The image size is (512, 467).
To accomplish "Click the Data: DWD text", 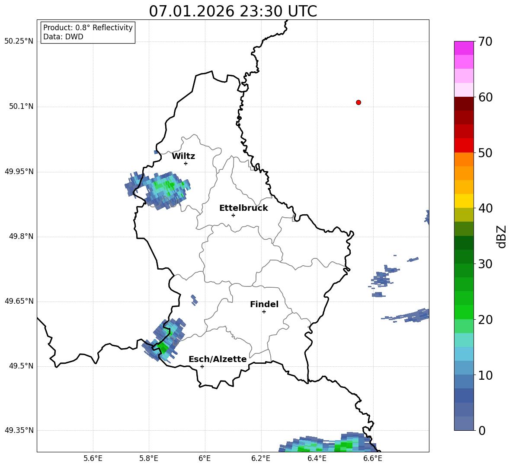I will [63, 37].
